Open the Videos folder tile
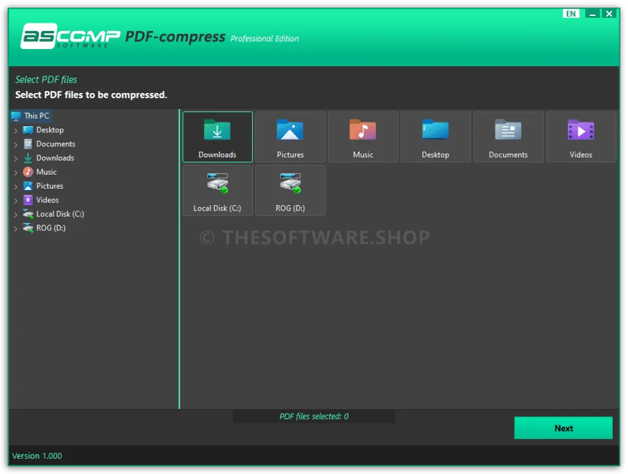Image resolution: width=628 pixels, height=474 pixels. point(581,137)
